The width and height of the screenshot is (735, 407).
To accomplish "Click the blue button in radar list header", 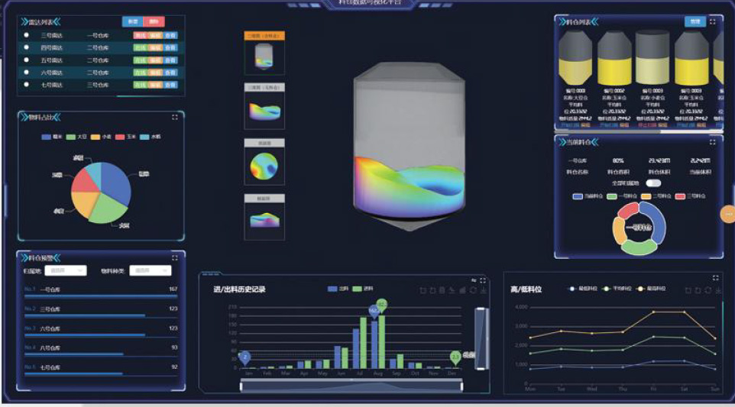I will pos(131,22).
